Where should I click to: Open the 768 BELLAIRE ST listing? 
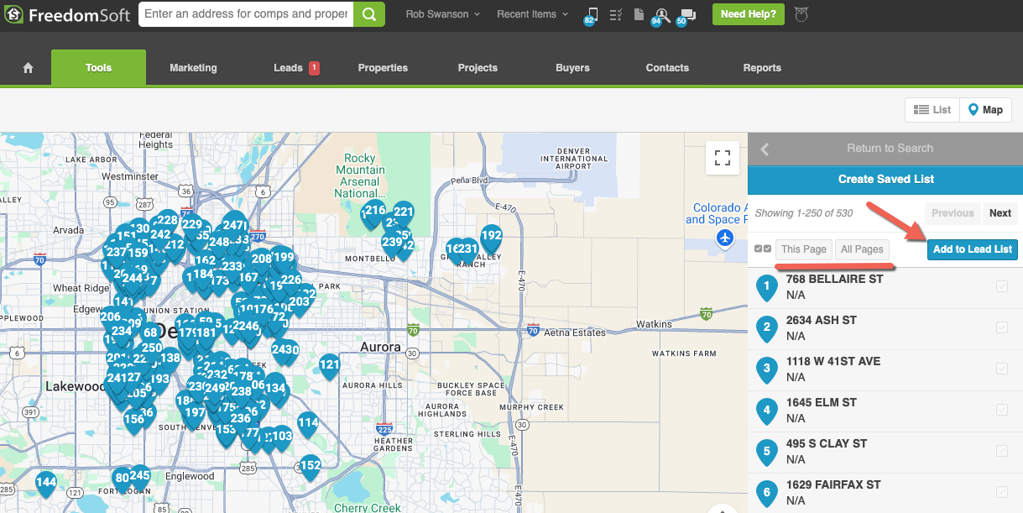click(835, 279)
